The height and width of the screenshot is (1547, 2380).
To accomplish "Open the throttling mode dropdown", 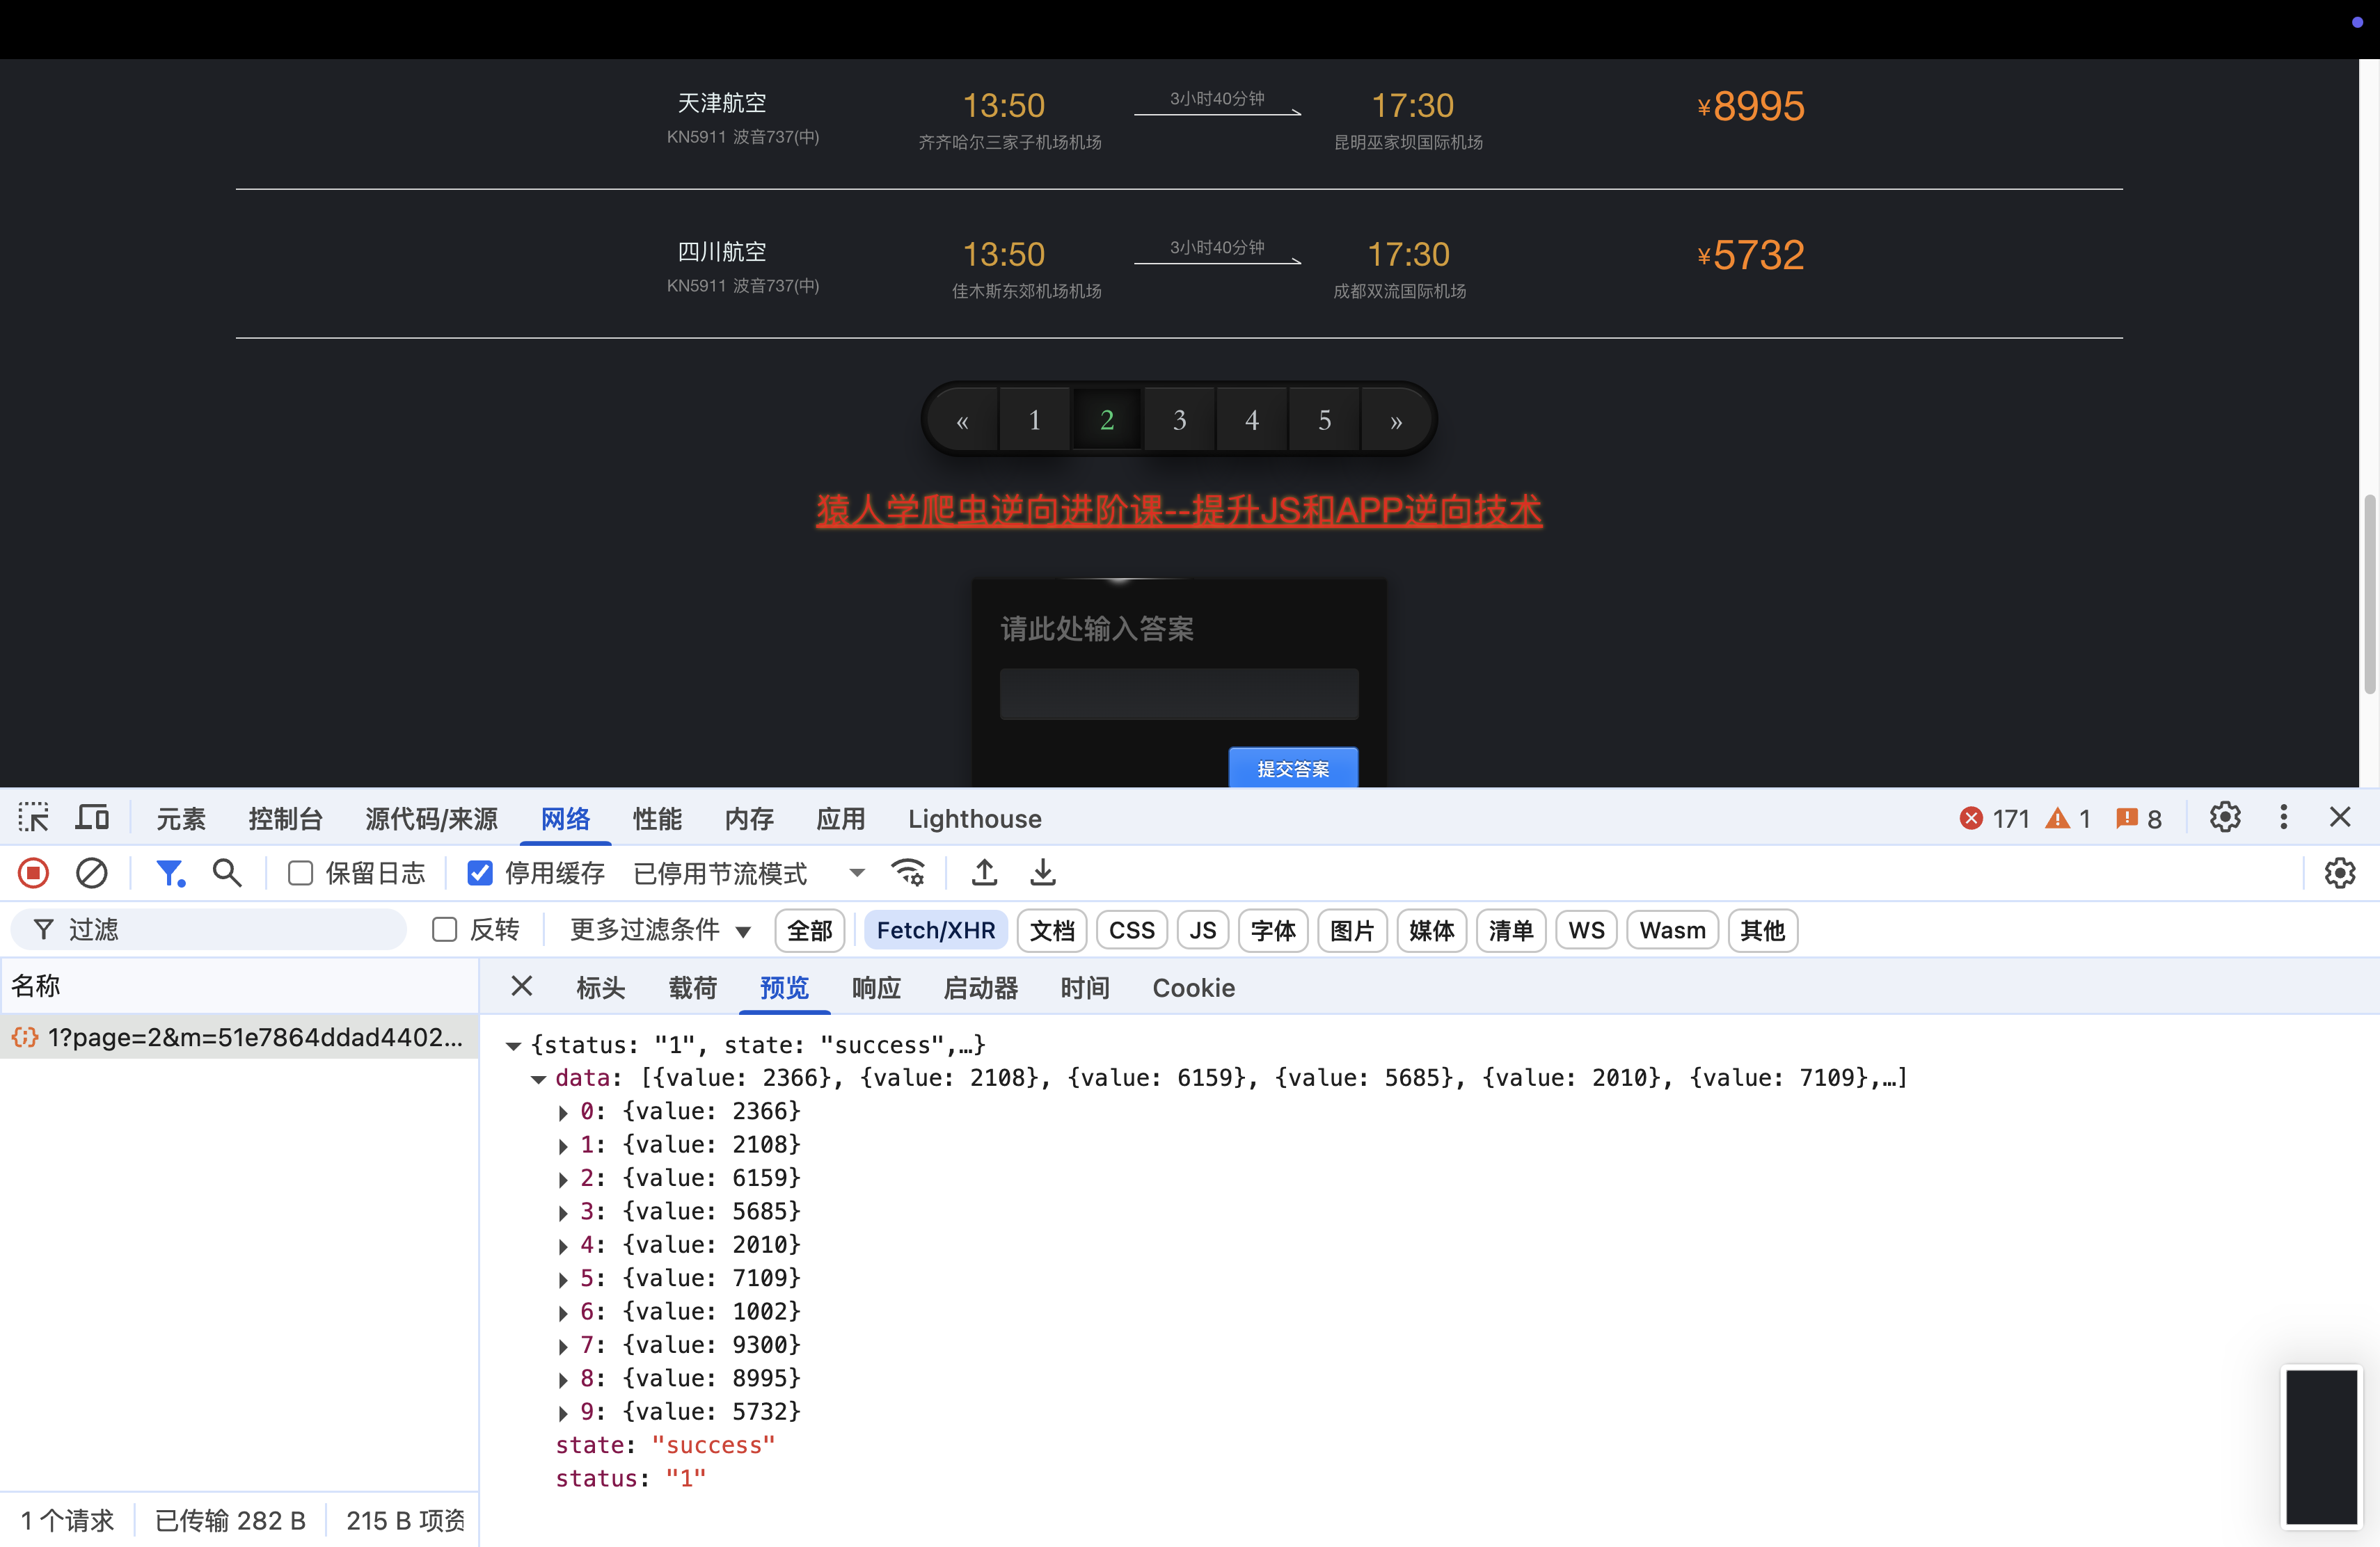I will pos(856,874).
